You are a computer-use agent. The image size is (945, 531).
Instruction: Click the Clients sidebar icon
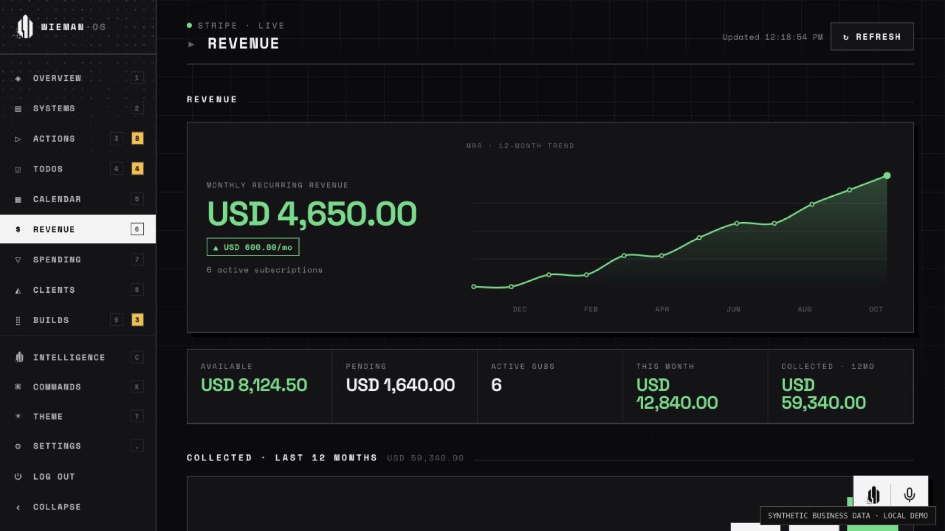pos(18,290)
